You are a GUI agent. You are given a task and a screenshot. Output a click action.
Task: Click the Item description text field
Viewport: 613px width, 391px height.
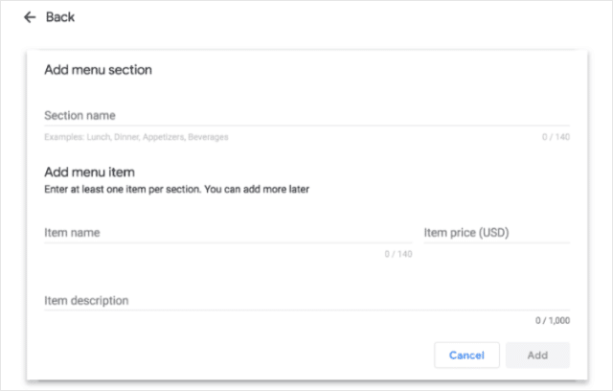pyautogui.click(x=306, y=301)
